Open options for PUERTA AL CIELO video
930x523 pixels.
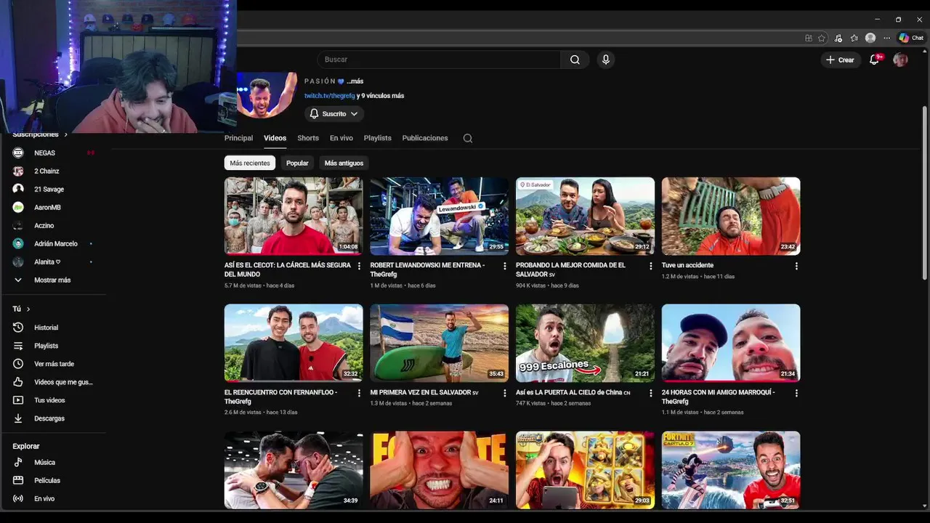[x=651, y=393]
